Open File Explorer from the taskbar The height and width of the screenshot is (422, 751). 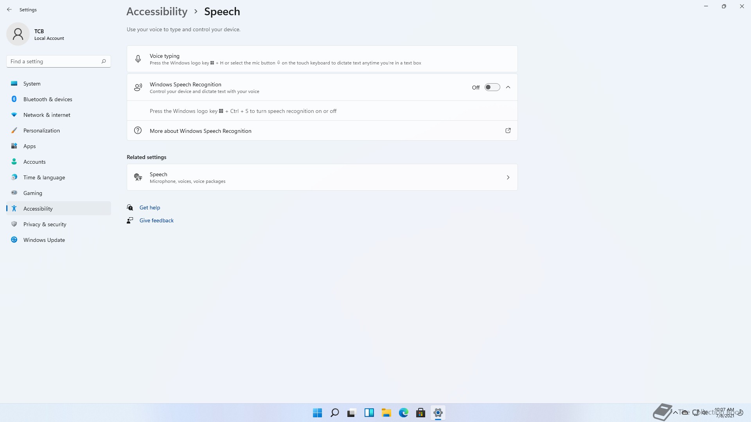point(386,413)
